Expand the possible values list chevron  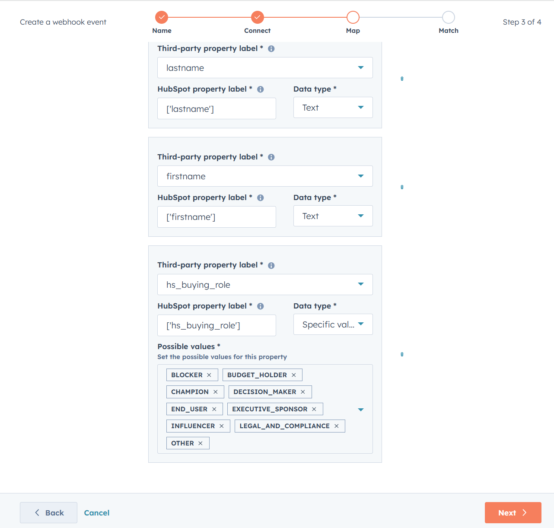[x=360, y=409]
